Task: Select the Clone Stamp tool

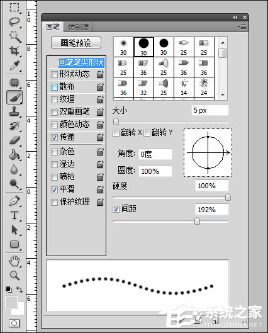Action: 14,111
